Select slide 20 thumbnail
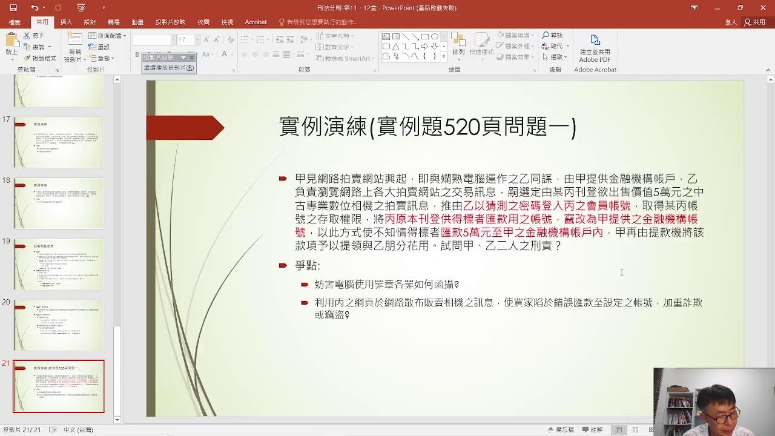This screenshot has width=775, height=436. click(x=59, y=325)
